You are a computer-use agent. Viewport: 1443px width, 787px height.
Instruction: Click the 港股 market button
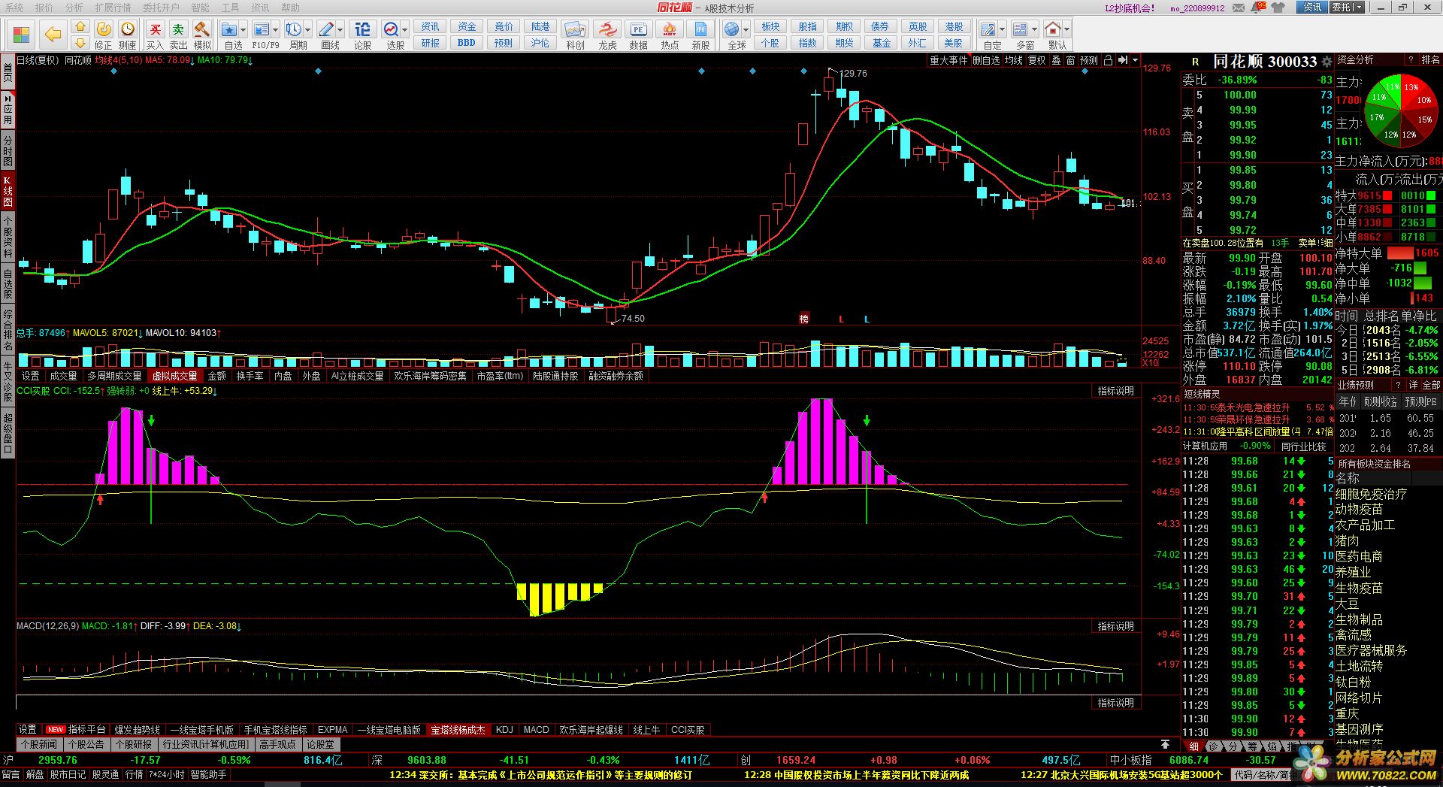click(954, 26)
